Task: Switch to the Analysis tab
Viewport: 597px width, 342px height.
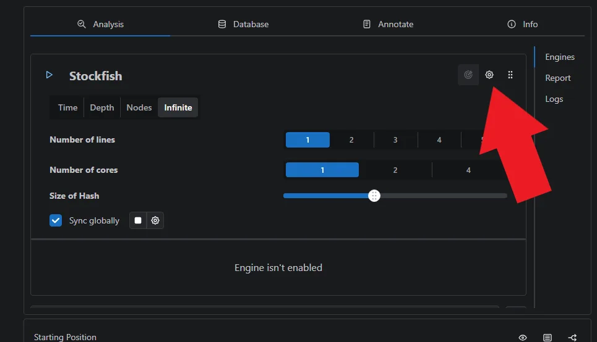Action: coord(100,24)
